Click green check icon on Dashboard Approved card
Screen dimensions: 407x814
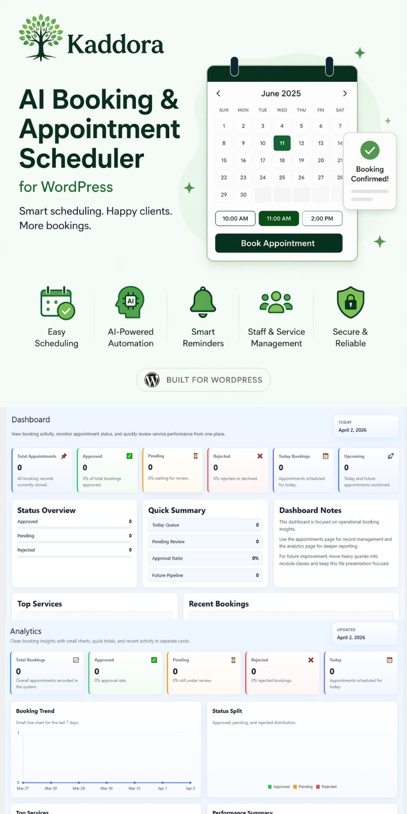coord(129,456)
